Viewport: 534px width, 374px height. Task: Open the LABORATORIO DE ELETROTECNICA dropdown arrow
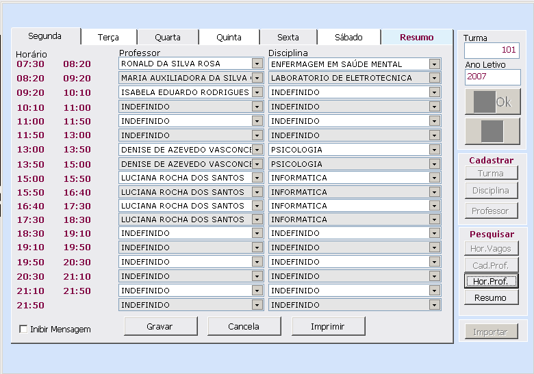tap(434, 78)
